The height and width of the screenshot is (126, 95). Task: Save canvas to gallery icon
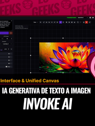point(69,22)
